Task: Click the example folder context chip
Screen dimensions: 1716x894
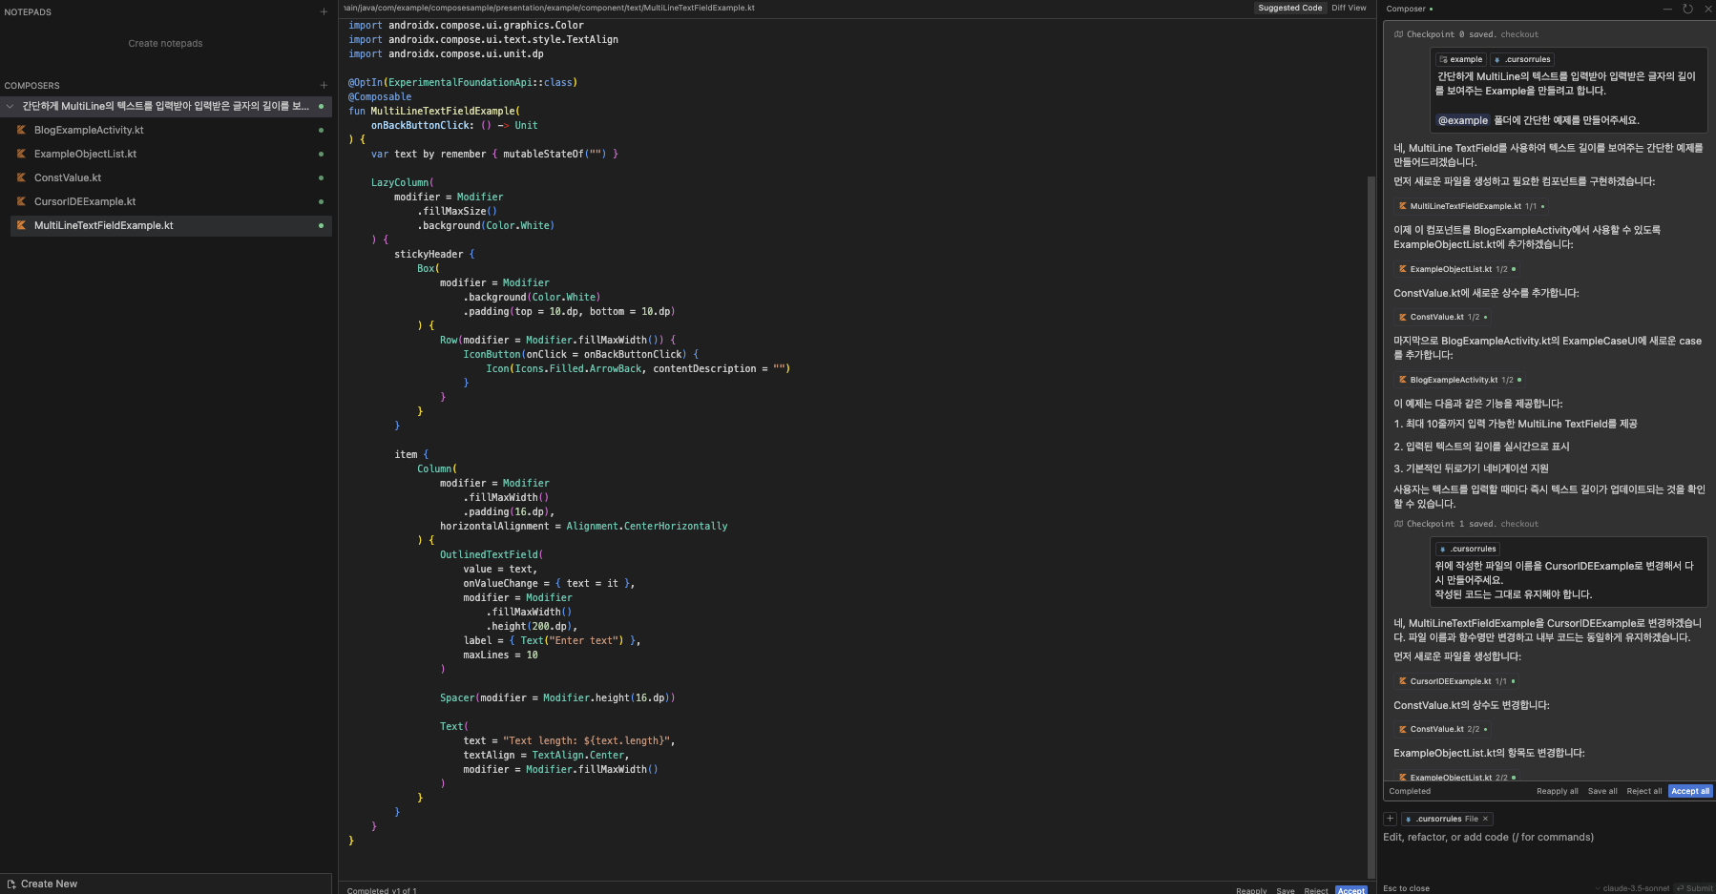Action: tap(1461, 59)
